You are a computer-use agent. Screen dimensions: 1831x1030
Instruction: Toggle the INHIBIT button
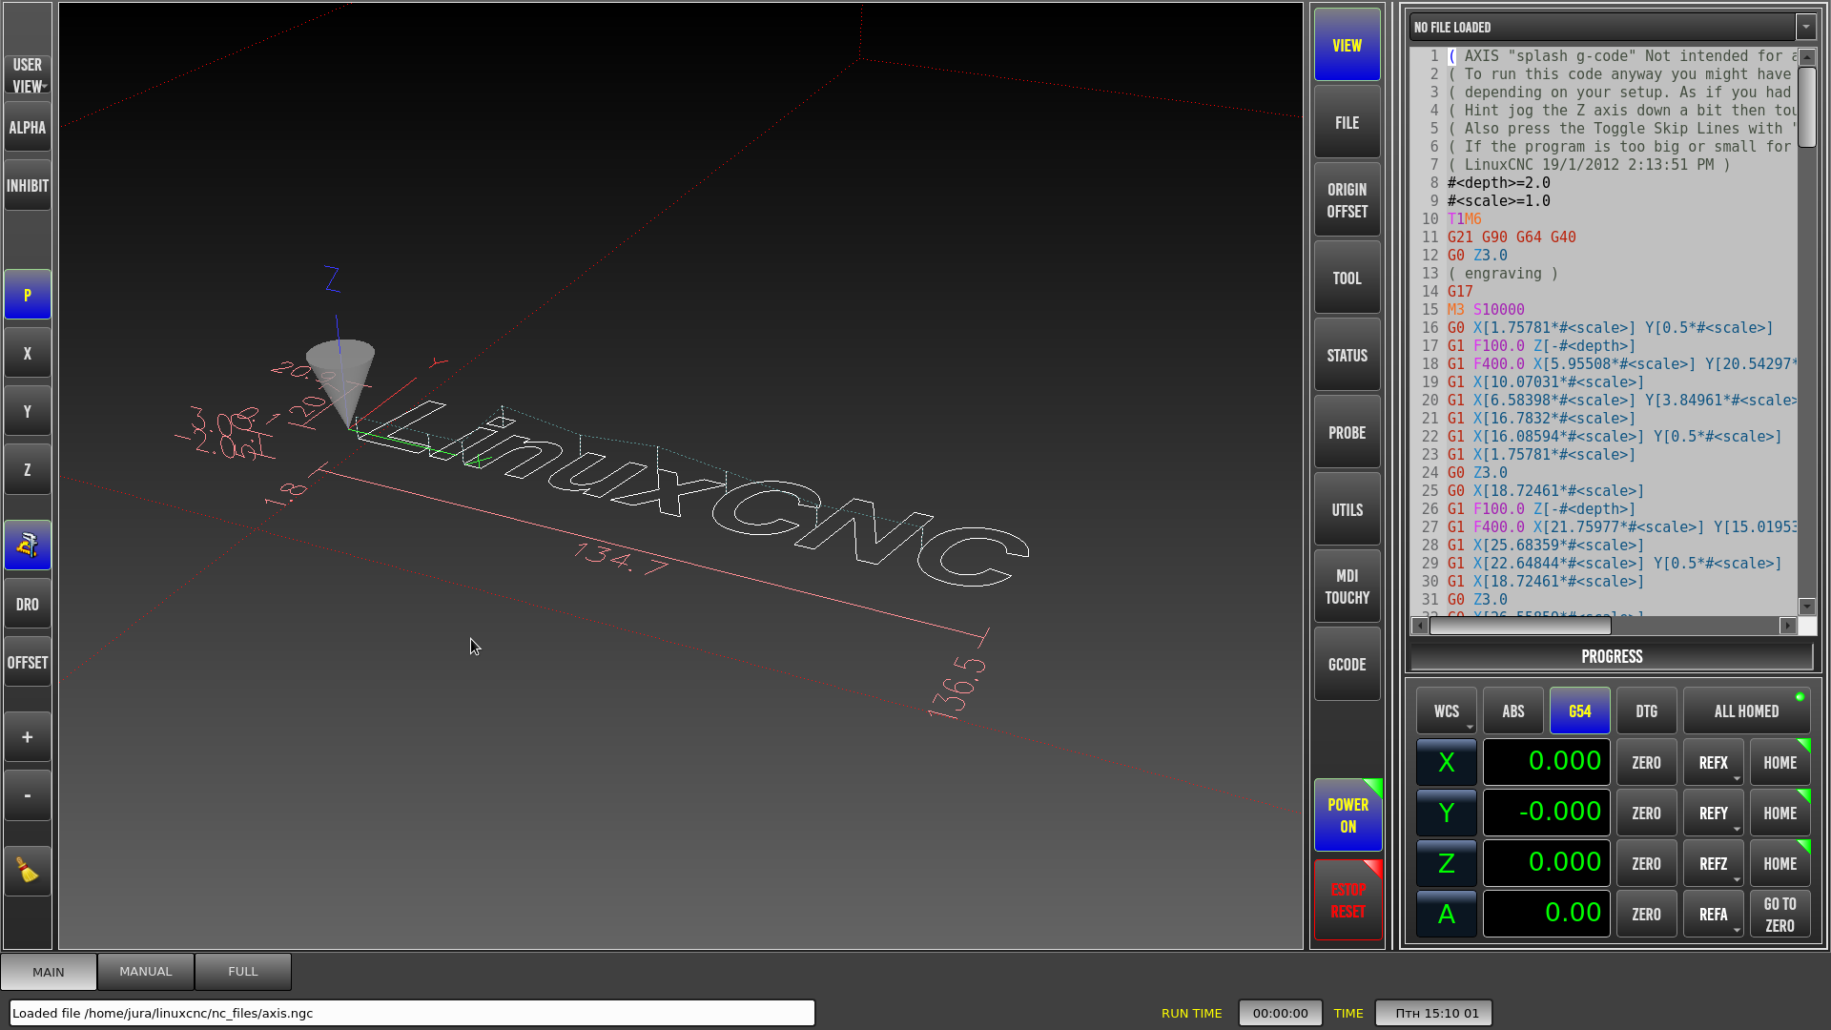click(28, 186)
